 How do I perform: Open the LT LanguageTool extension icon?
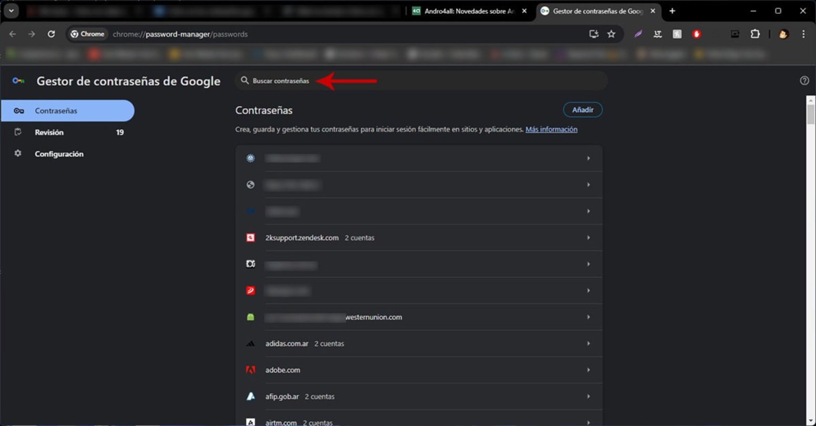(658, 34)
